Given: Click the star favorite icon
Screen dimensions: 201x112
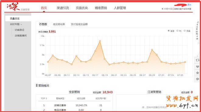Looking at the screenshot, I should pyautogui.click(x=198, y=73).
